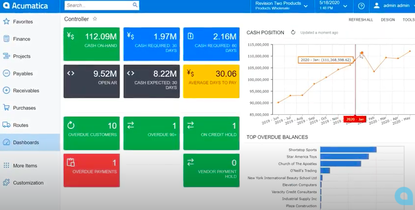
Task: Open the TOOLS menu
Action: point(409,20)
